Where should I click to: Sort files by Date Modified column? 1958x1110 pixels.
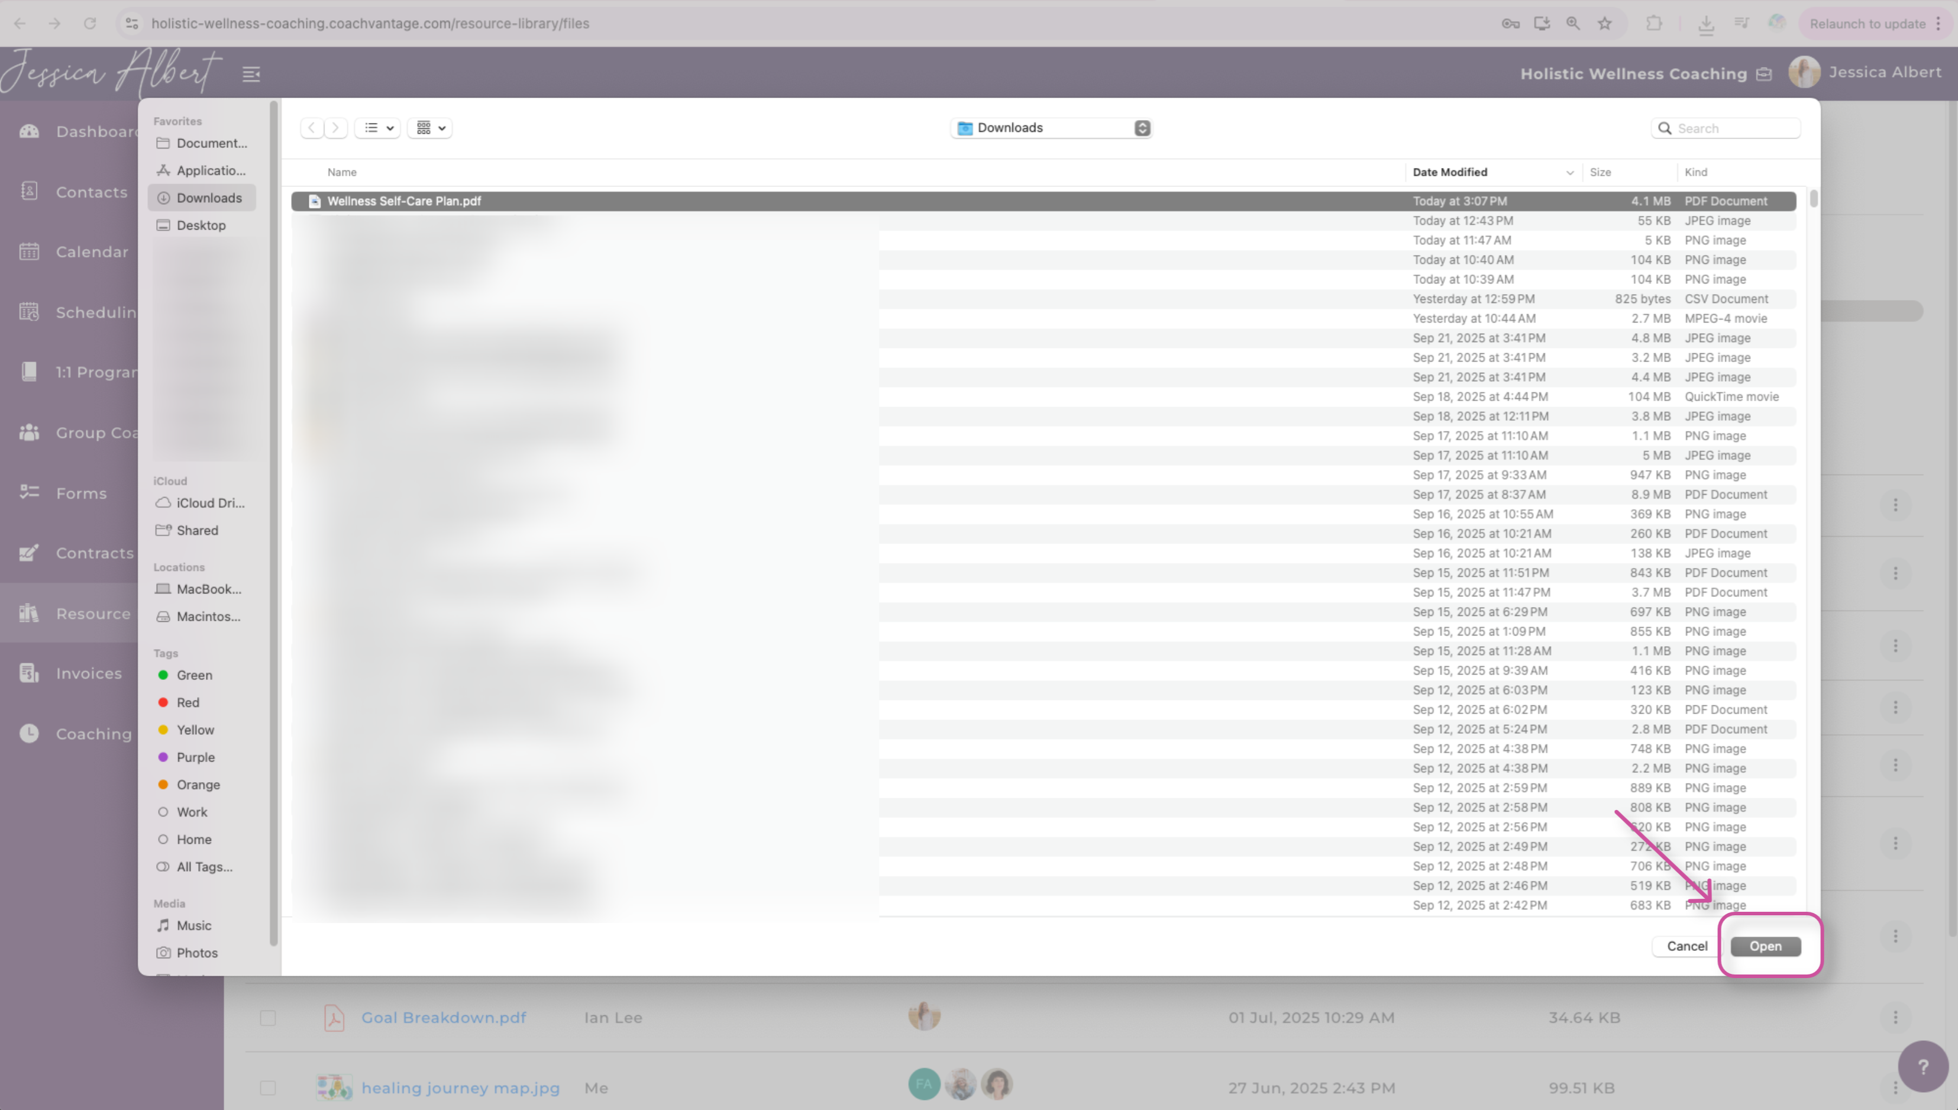point(1450,172)
